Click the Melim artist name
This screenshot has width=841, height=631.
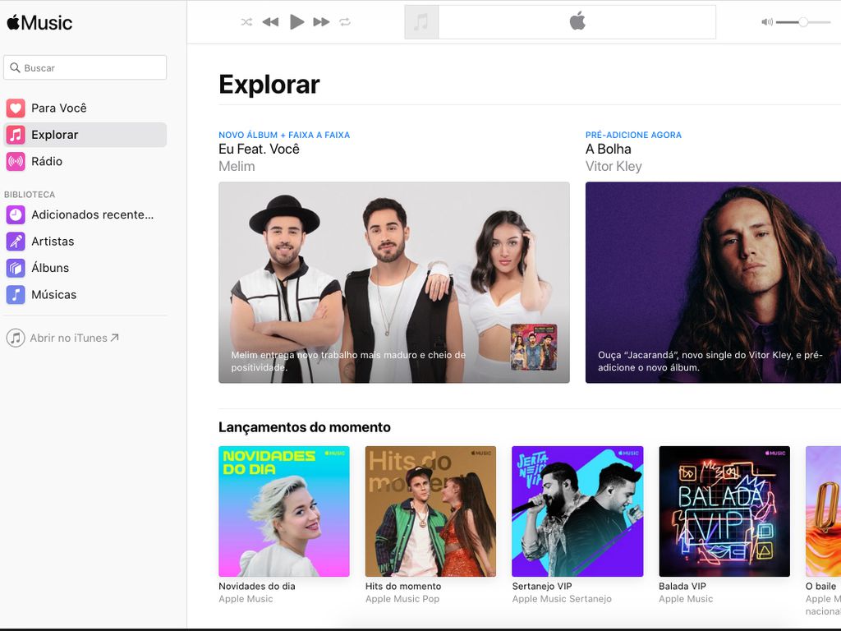point(237,166)
